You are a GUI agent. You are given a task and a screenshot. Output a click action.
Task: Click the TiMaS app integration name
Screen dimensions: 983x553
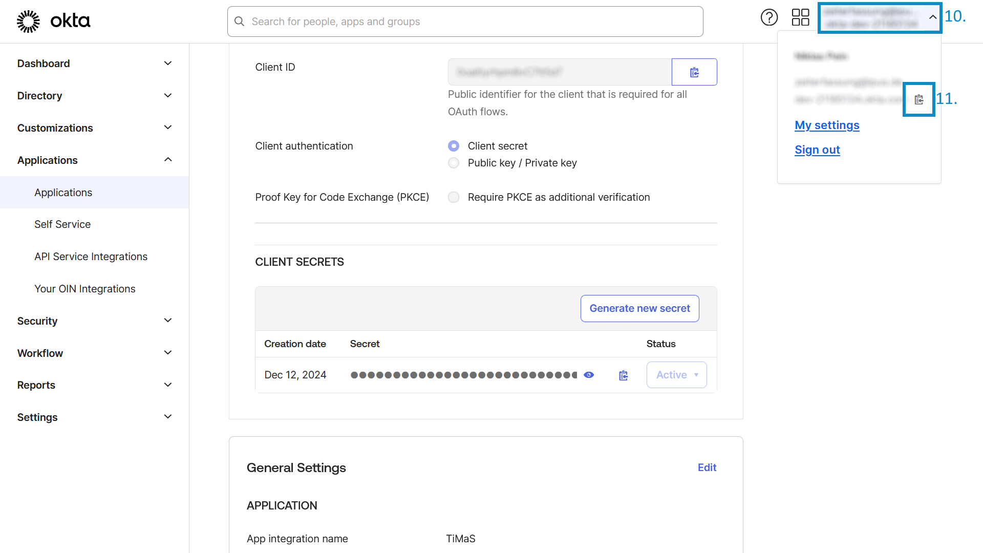460,539
